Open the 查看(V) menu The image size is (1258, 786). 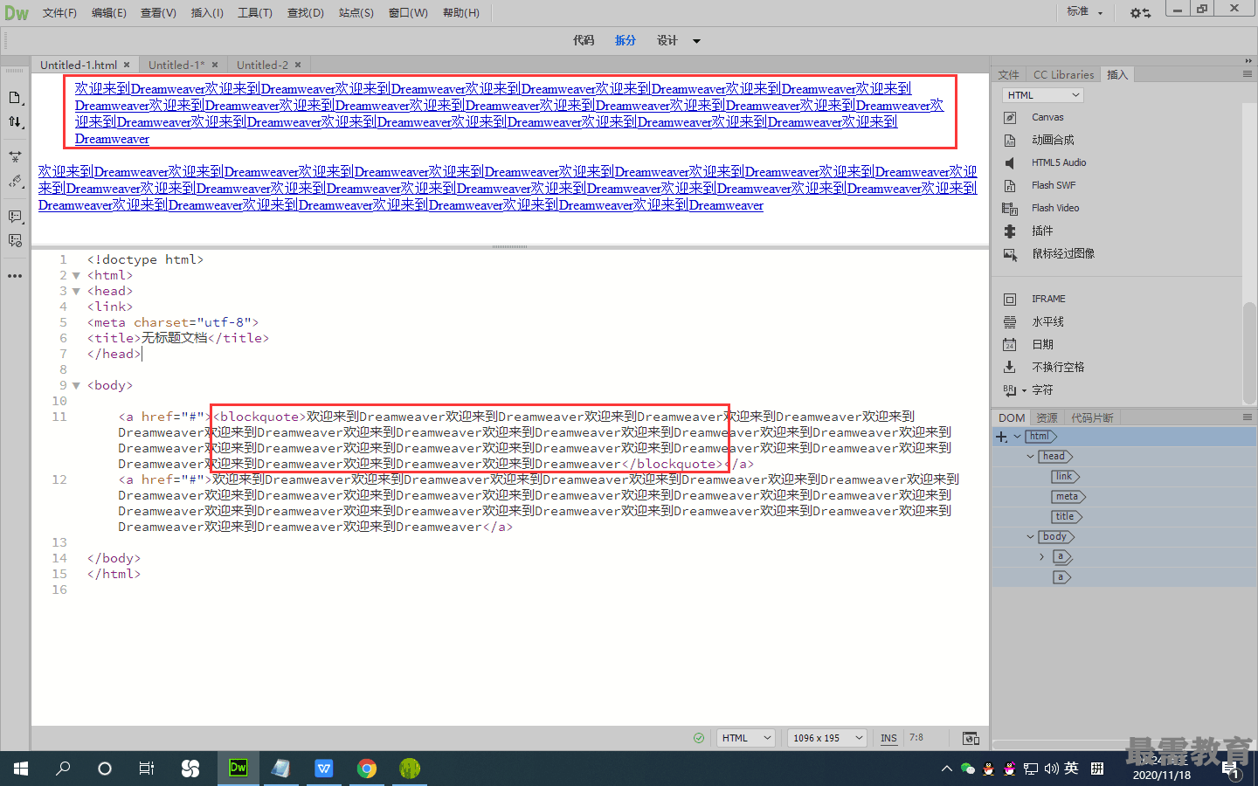[x=158, y=13]
